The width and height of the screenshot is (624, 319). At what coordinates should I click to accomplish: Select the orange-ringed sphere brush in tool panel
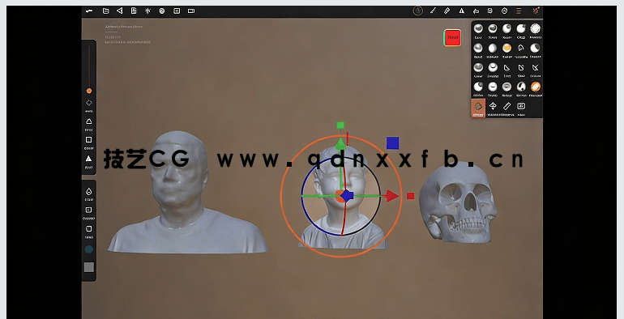(x=535, y=87)
